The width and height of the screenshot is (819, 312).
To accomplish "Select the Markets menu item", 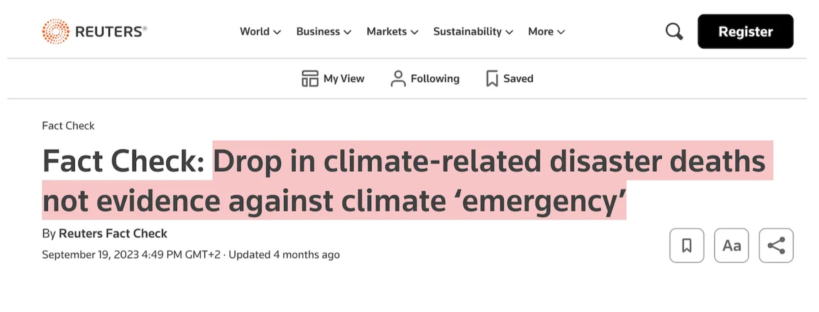I will point(386,31).
